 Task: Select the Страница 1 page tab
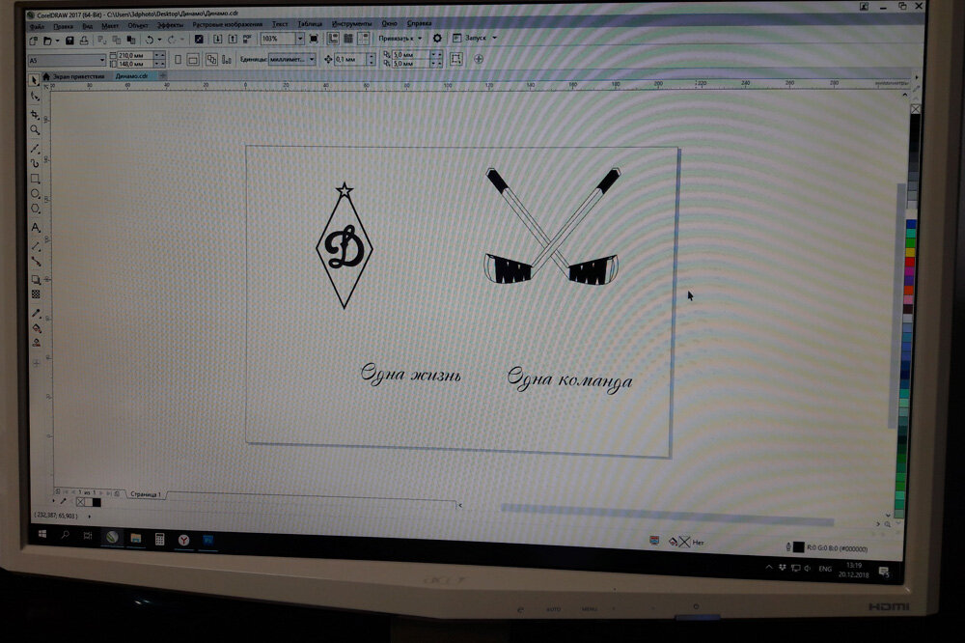click(146, 494)
